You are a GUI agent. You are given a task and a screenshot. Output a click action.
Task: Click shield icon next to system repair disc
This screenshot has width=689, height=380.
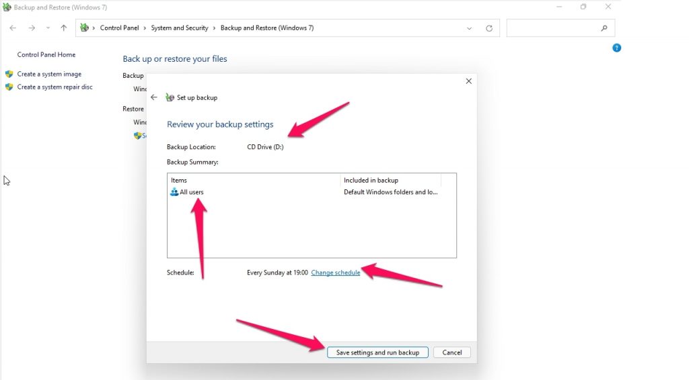coord(9,87)
